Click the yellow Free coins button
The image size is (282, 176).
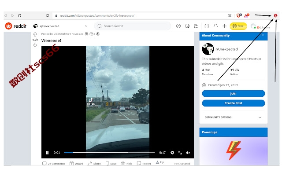[x=238, y=26]
